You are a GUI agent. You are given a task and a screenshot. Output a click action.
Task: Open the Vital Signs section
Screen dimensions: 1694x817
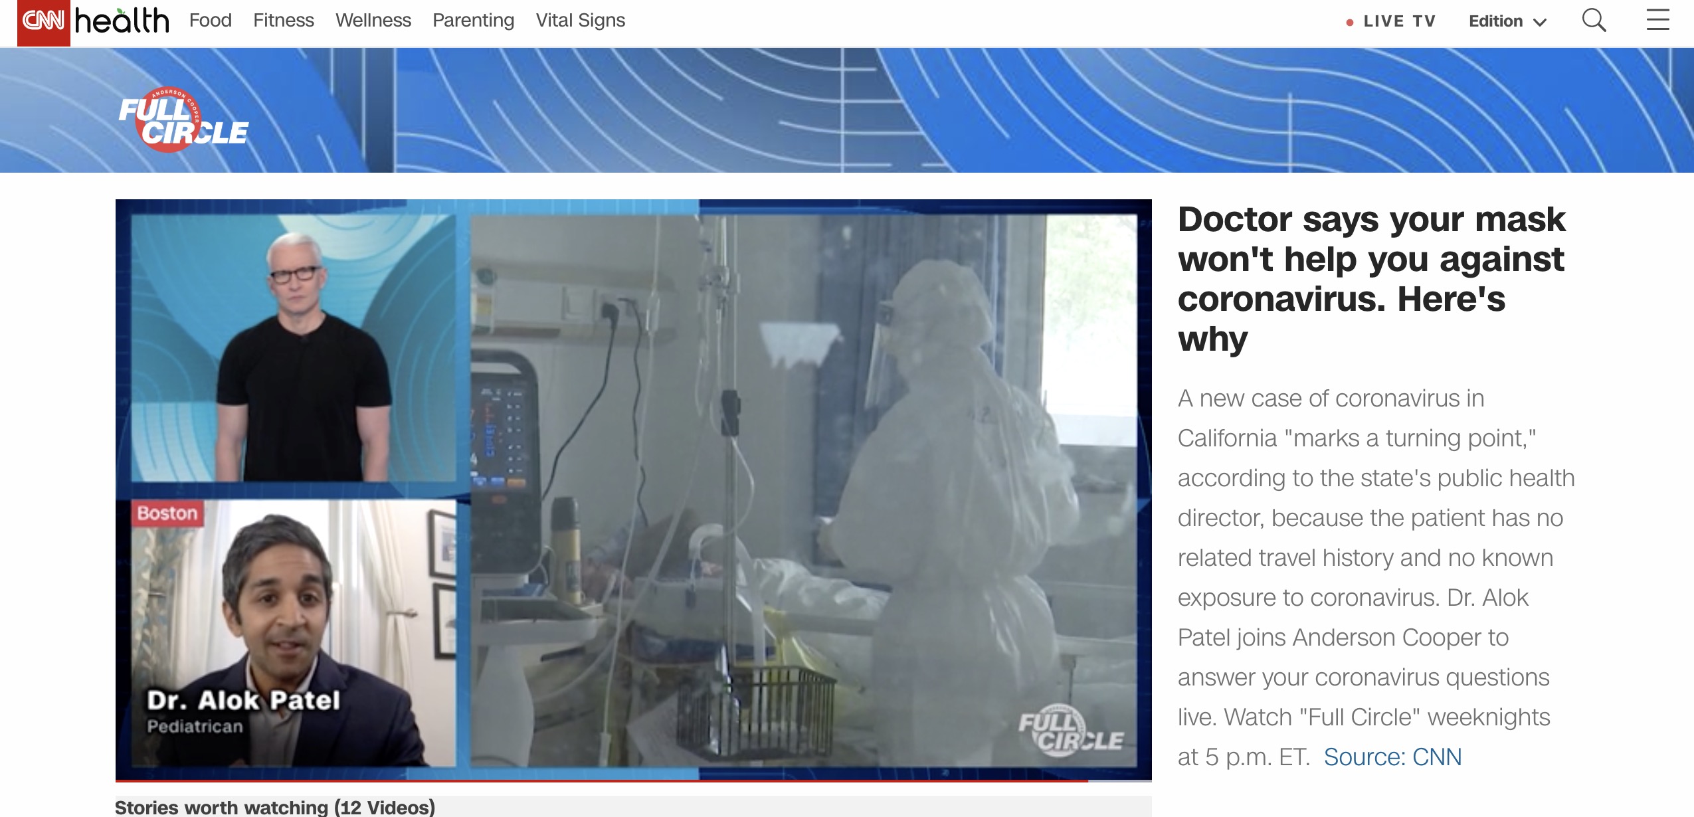tap(580, 21)
